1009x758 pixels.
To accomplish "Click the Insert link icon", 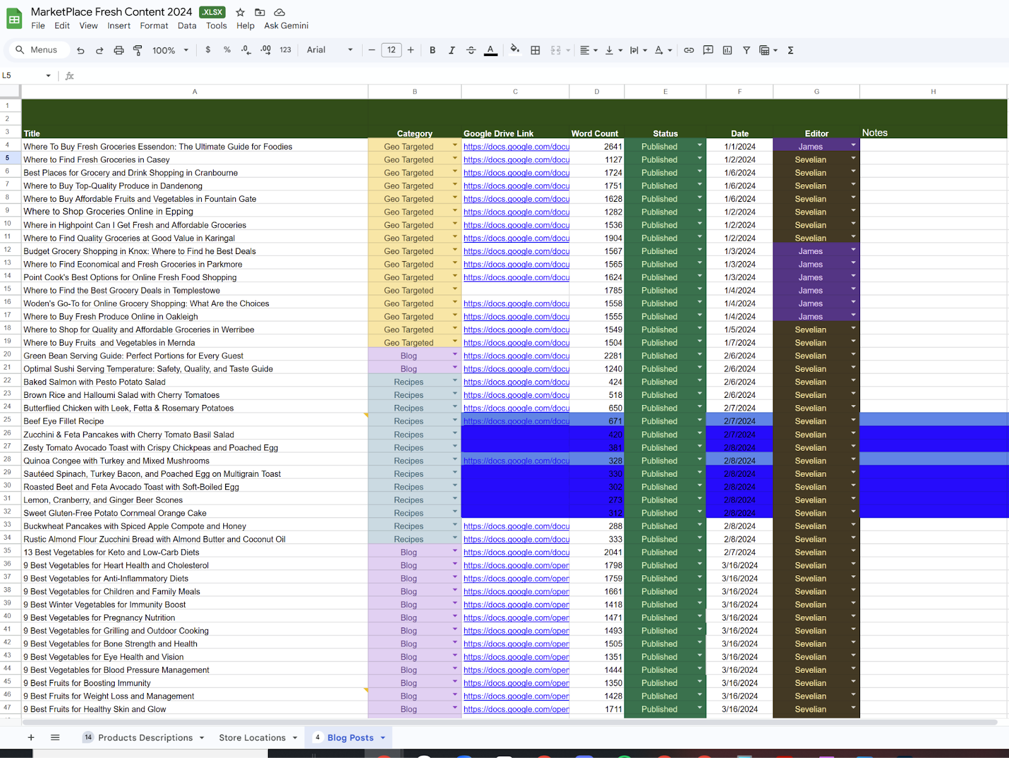I will click(x=689, y=50).
